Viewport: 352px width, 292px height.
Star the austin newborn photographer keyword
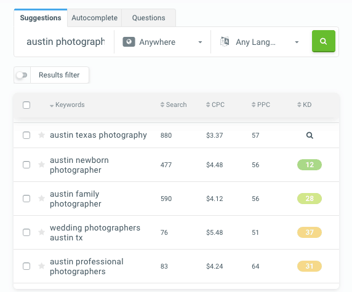click(x=41, y=164)
